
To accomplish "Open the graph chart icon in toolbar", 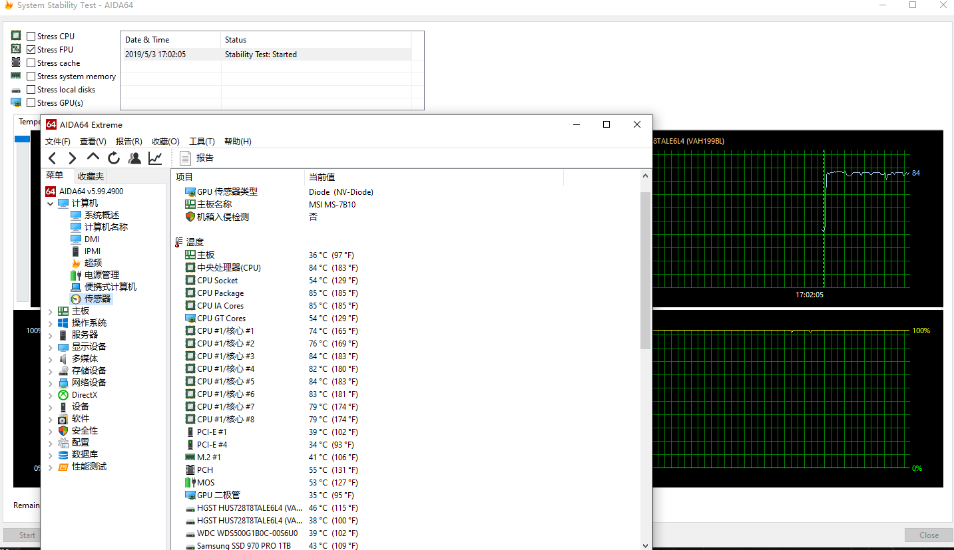I will click(155, 158).
